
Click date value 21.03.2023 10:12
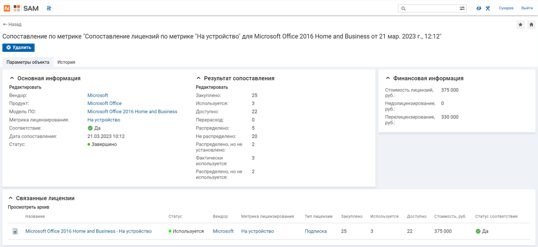(106, 136)
